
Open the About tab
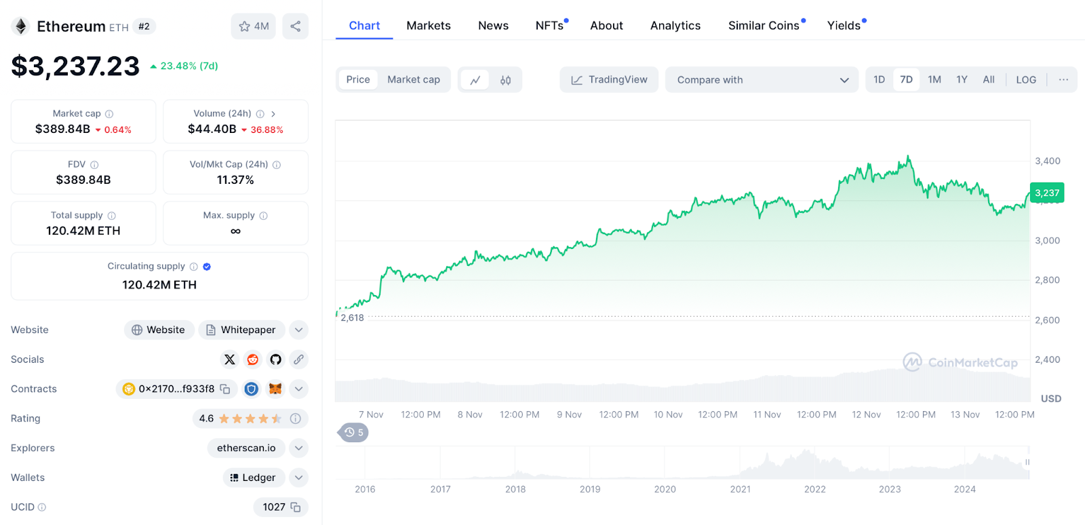pos(606,26)
